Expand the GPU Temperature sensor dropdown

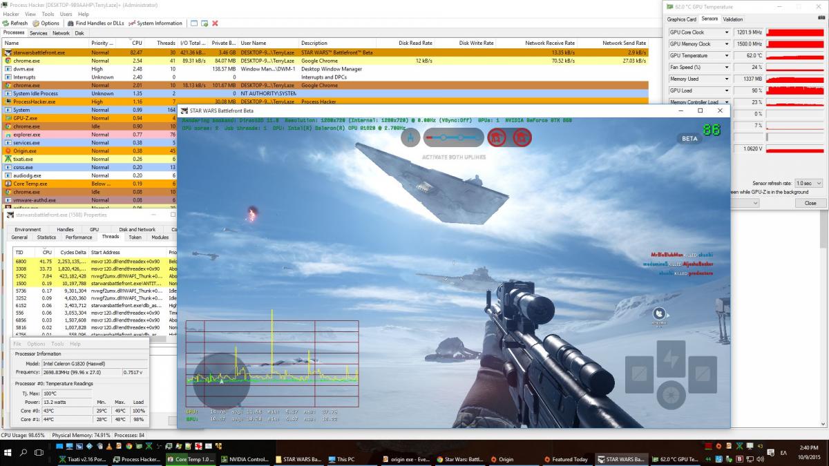tap(726, 56)
